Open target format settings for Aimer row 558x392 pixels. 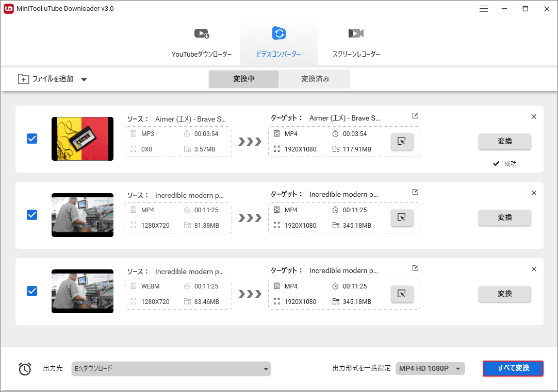(x=402, y=142)
